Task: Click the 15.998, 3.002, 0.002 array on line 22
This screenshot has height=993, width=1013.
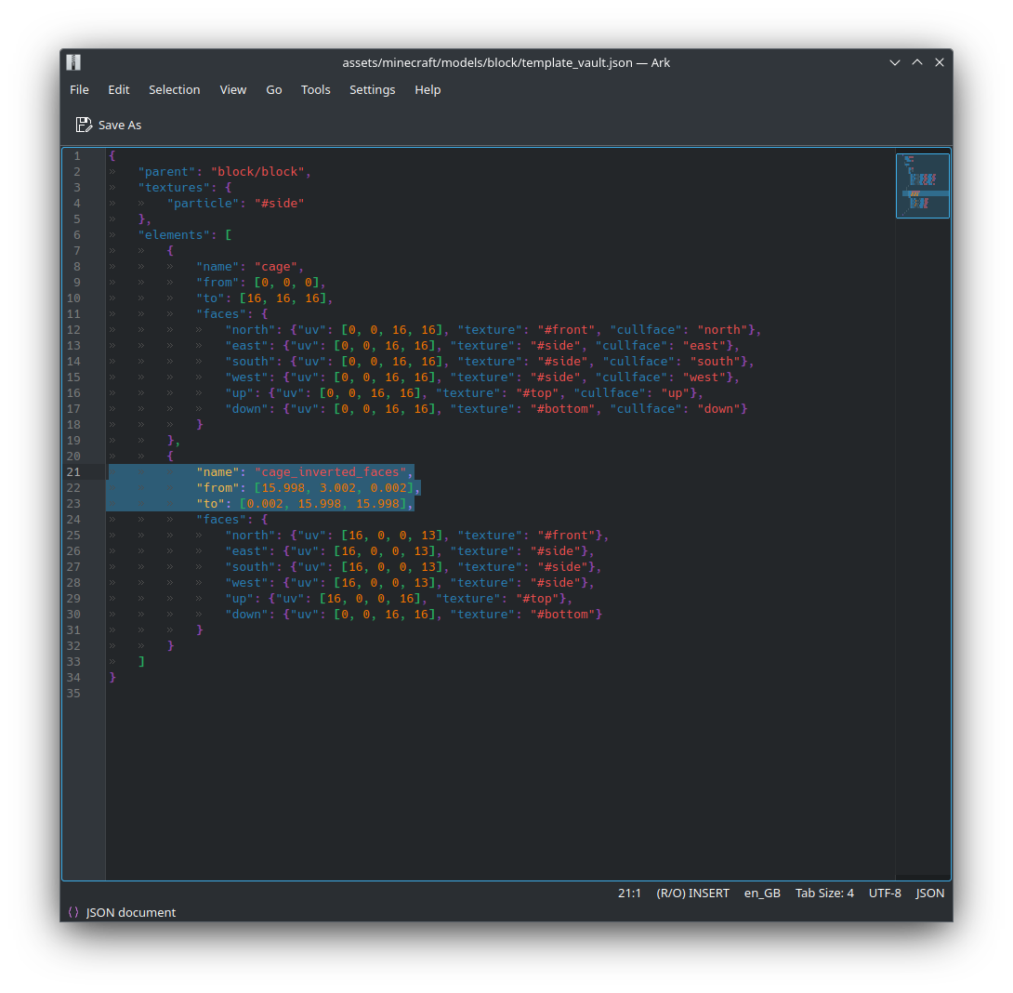Action: 334,488
